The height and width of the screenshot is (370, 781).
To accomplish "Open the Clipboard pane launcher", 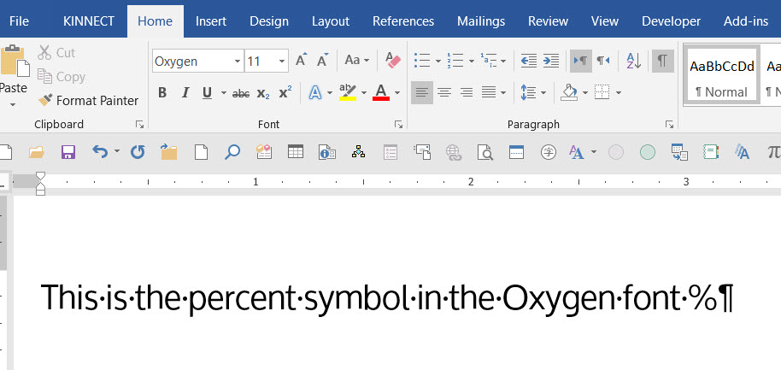I will coord(140,125).
